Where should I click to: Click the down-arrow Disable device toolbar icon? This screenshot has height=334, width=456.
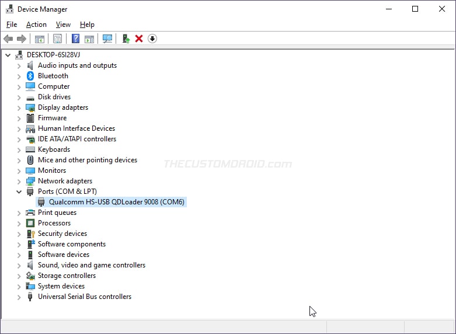[x=152, y=39]
